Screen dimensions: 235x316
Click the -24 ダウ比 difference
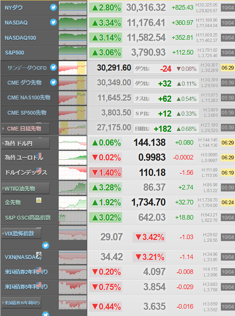[166, 69]
